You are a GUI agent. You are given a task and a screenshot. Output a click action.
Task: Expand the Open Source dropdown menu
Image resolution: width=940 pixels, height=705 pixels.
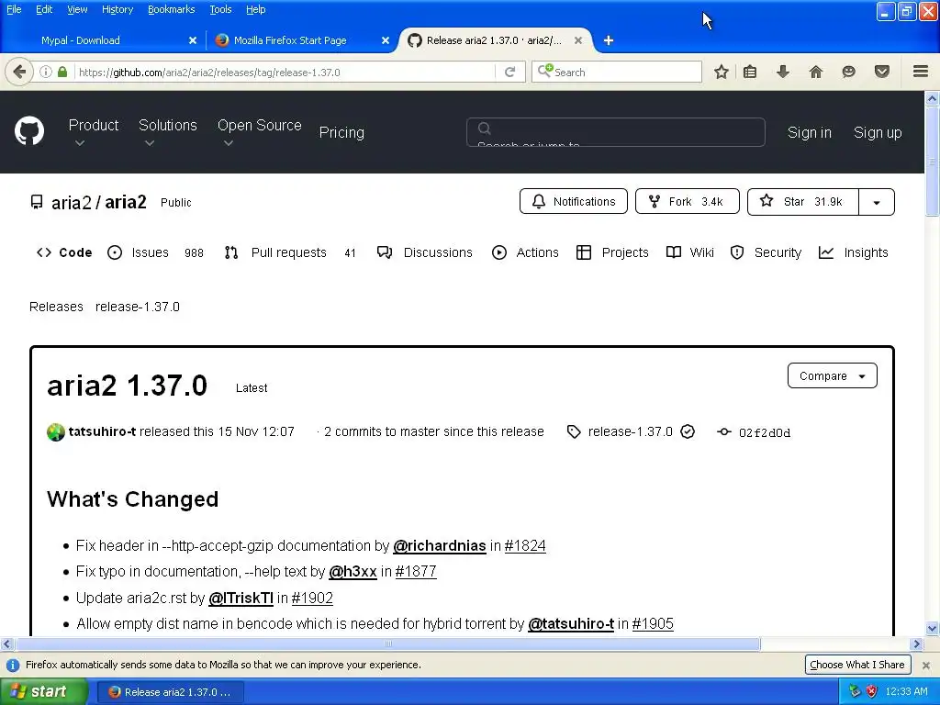point(259,132)
